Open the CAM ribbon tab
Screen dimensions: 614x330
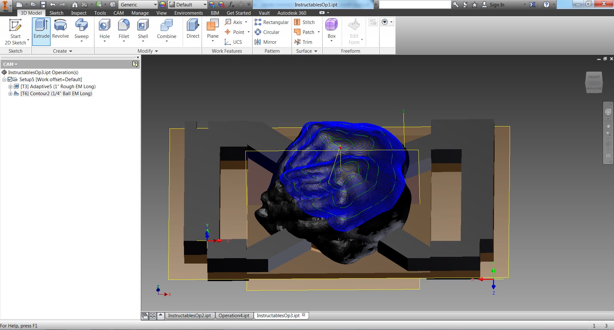118,13
